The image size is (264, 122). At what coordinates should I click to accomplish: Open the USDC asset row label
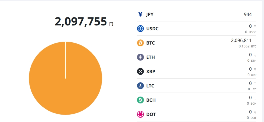152,29
